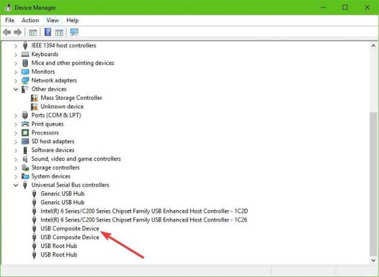
Task: Select the first USB Composite Device
Action: (70, 228)
